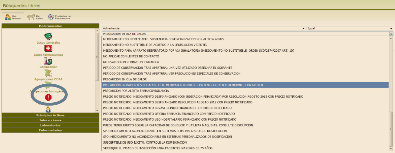The image size is (395, 153).
Task: Open the Igual operator dropdown
Action: point(391,28)
